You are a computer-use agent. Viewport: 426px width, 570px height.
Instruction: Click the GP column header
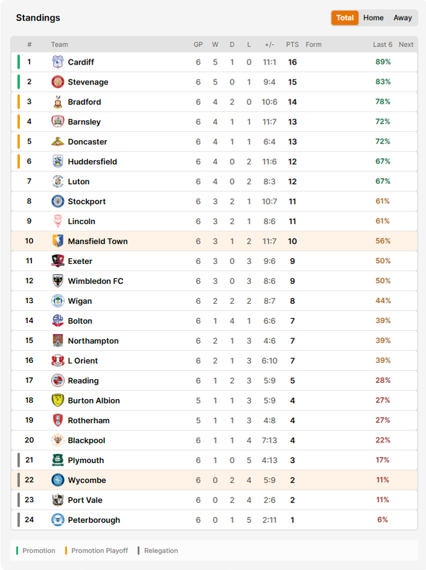198,44
